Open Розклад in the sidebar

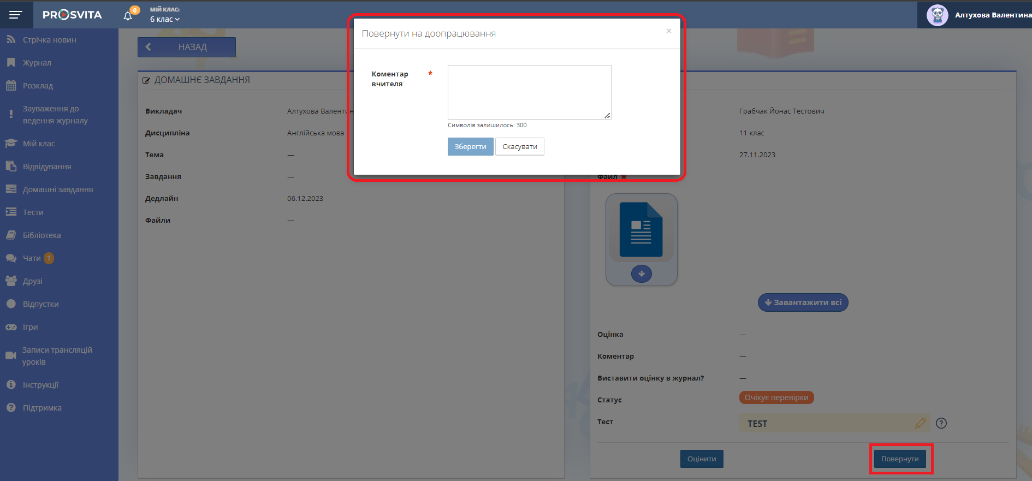pyautogui.click(x=38, y=86)
